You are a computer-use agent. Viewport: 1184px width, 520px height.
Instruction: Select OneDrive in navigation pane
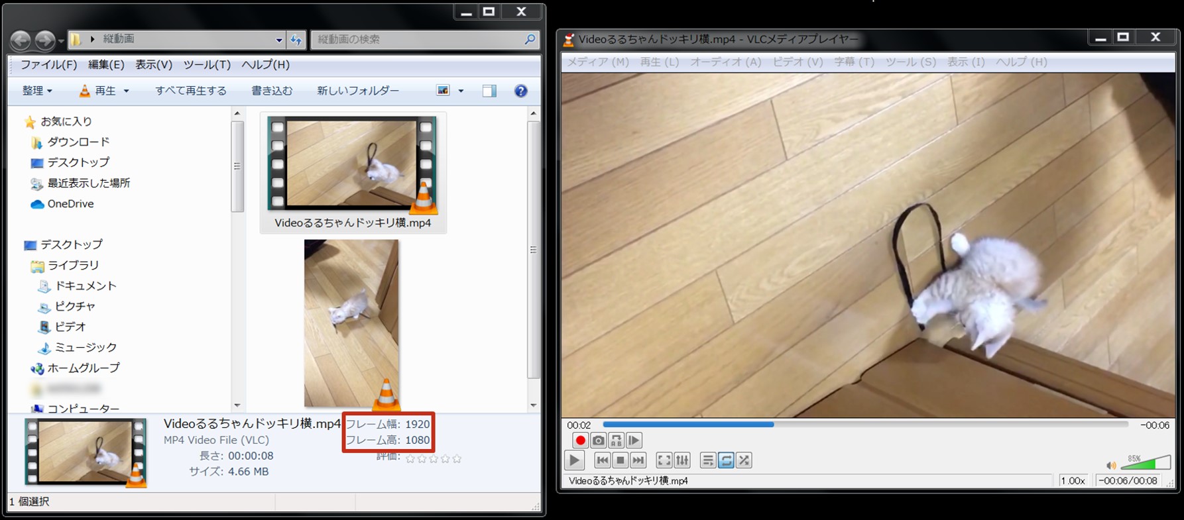click(62, 204)
